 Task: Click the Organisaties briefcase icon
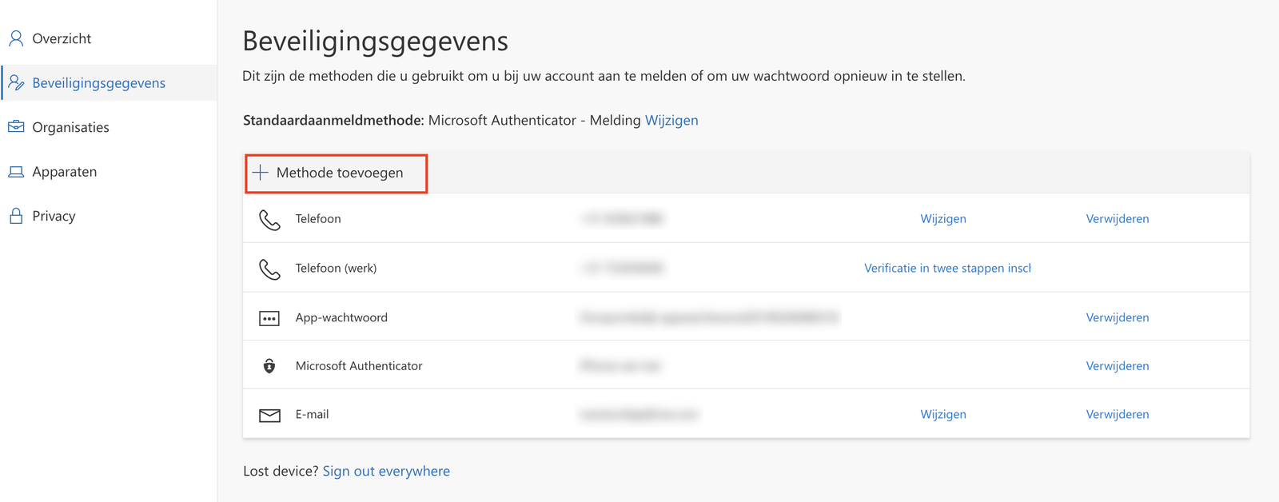(x=16, y=127)
